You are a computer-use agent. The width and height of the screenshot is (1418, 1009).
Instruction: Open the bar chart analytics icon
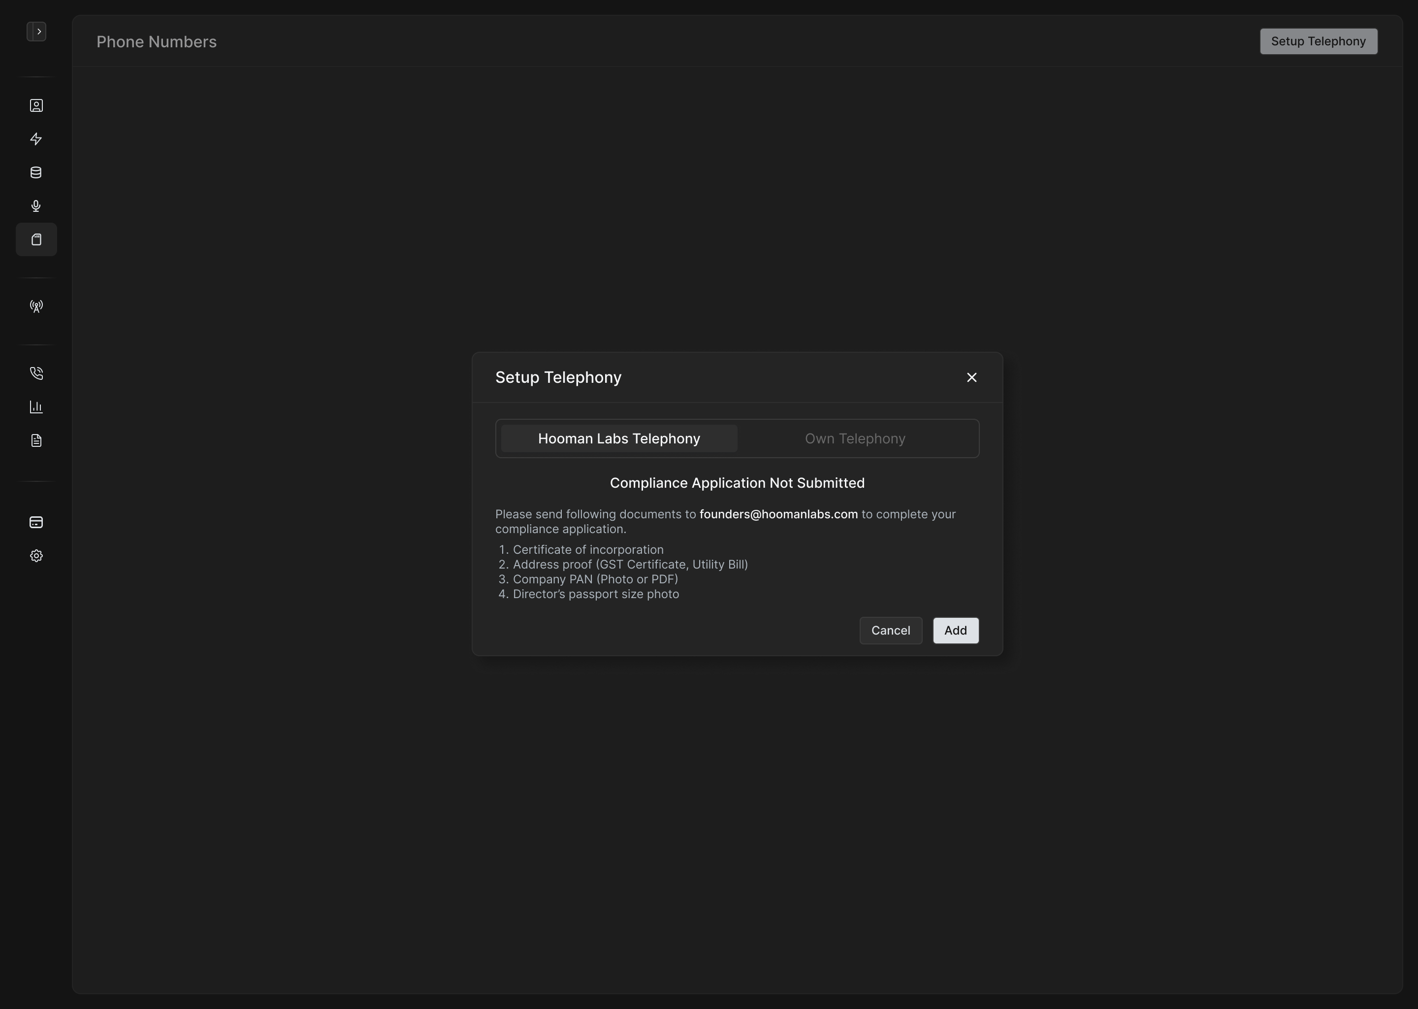point(36,407)
